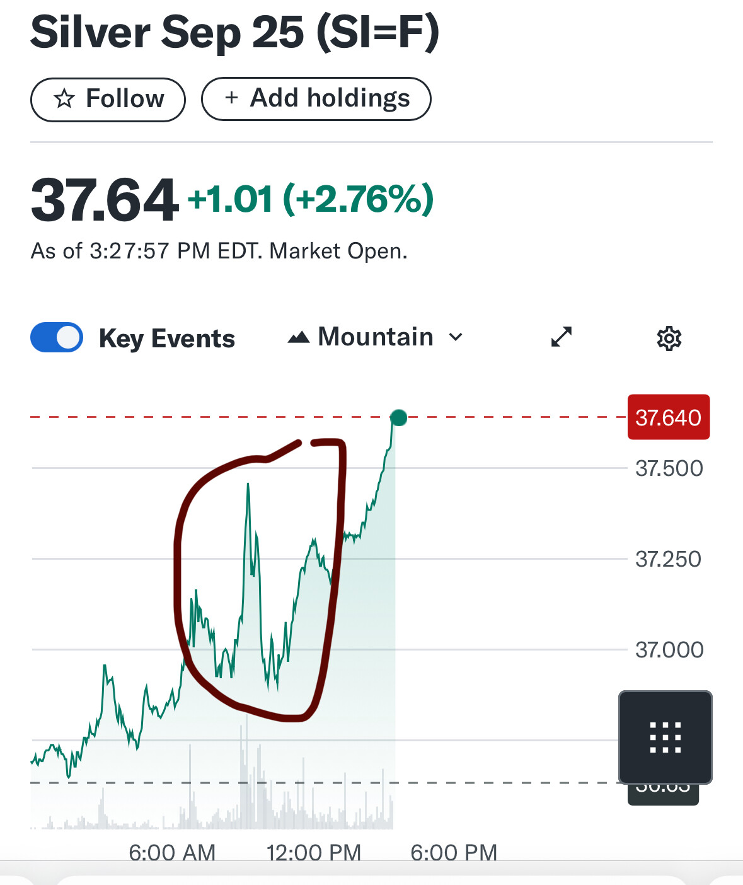
Task: Click the Follow button
Action: tap(108, 99)
